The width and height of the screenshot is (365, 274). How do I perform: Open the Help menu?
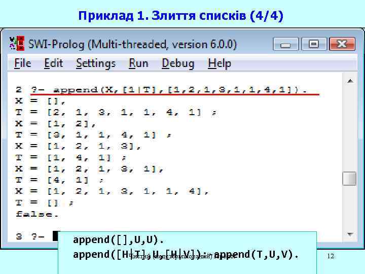[x=220, y=63]
